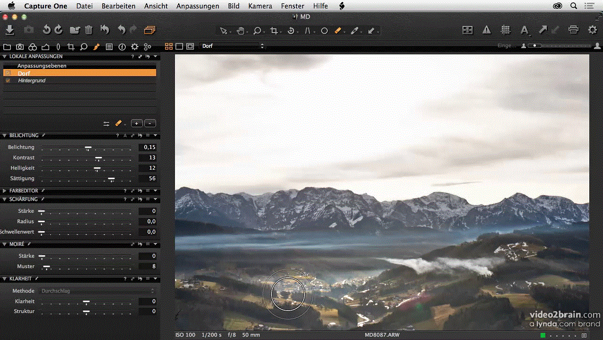The height and width of the screenshot is (340, 603).
Task: Click the Rotate counterclockwise icon
Action: [x=46, y=30]
